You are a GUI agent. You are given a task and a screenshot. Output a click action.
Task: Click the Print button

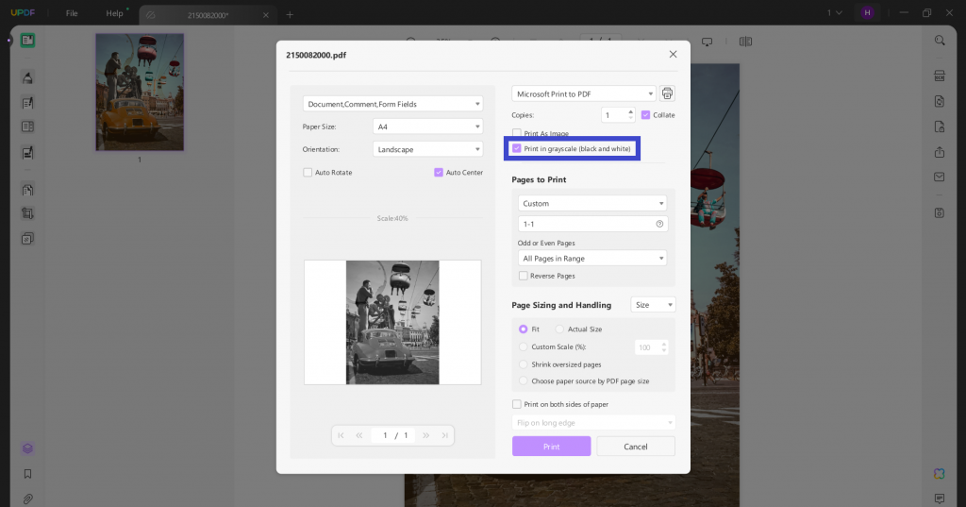click(x=551, y=446)
